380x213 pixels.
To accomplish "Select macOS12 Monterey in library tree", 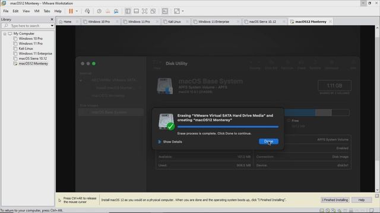I will pyautogui.click(x=33, y=63).
